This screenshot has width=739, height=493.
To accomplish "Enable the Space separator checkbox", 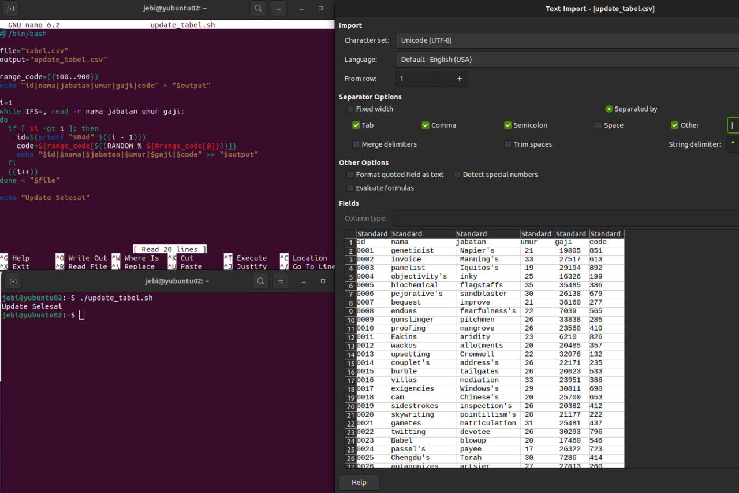I will (599, 125).
